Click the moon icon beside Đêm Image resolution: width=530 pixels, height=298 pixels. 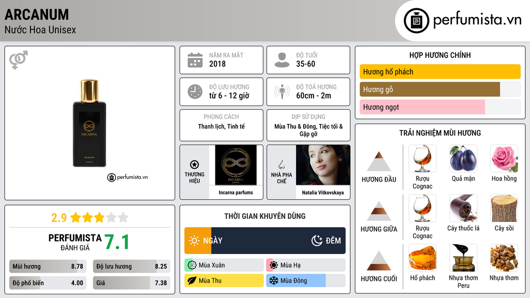(x=317, y=241)
